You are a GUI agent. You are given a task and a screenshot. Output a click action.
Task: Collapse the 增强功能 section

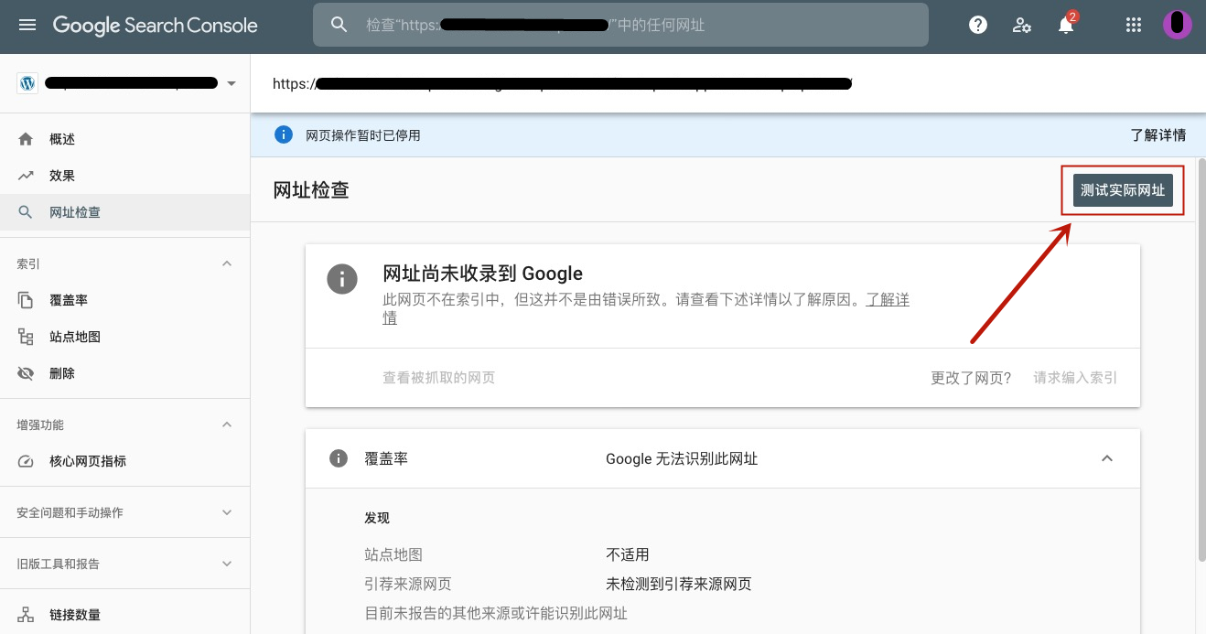(x=228, y=424)
